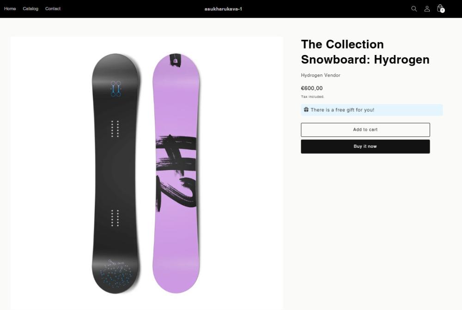462x310 pixels.
Task: Open the shopping cart bag icon
Action: (440, 8)
